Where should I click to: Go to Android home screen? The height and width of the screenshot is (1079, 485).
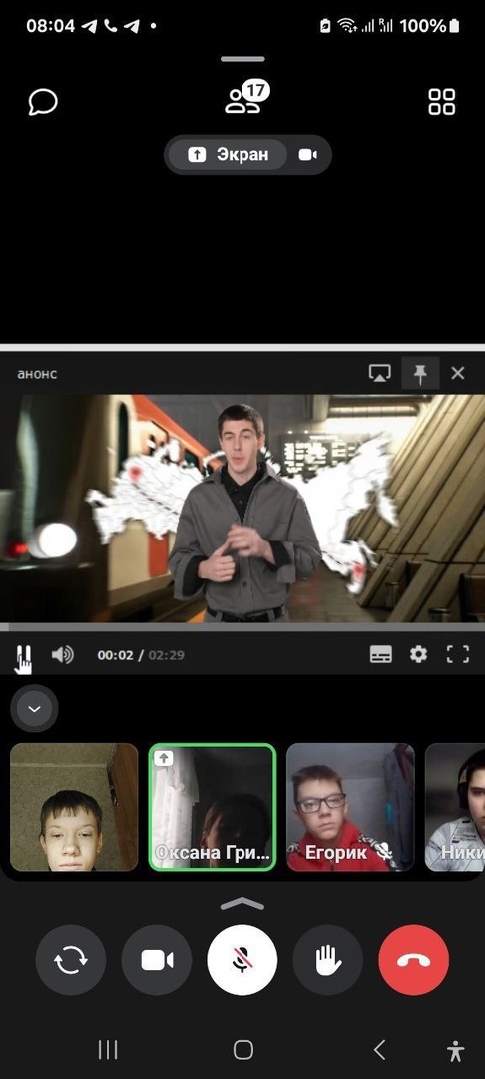pos(243,1049)
